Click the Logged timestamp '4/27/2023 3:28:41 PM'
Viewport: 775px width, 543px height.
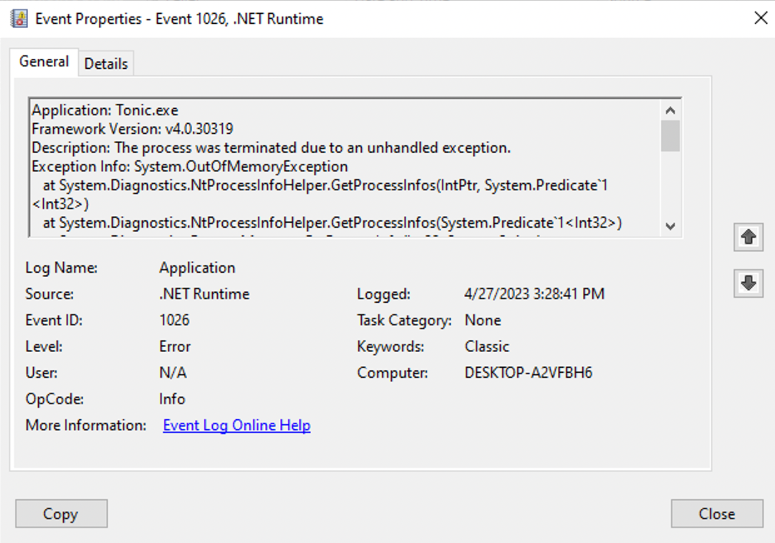[x=535, y=294]
